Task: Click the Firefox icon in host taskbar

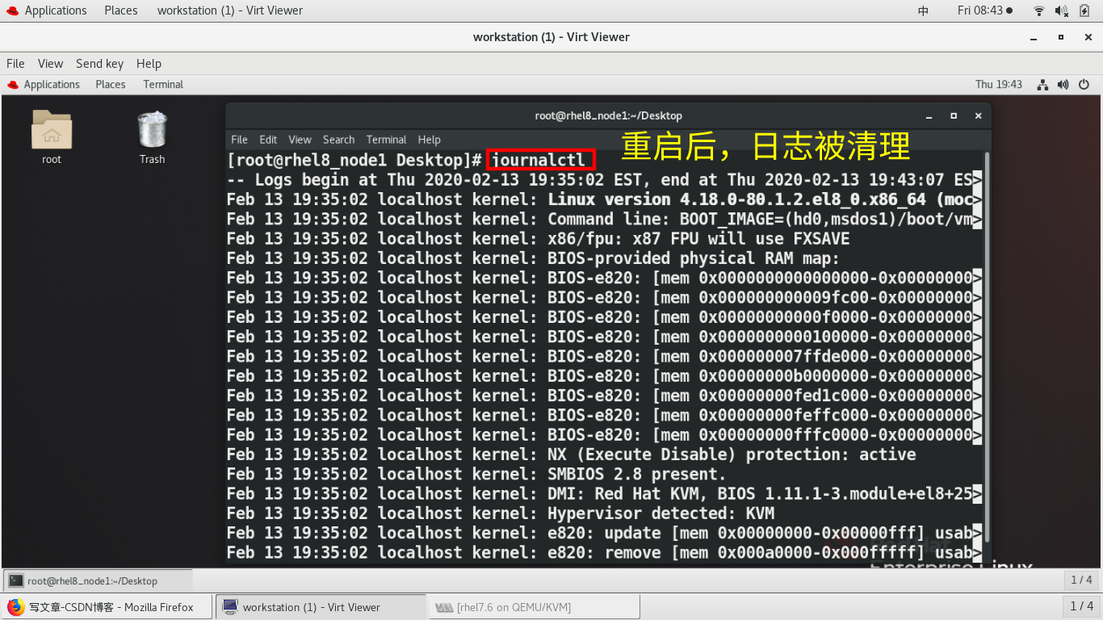Action: 16,607
